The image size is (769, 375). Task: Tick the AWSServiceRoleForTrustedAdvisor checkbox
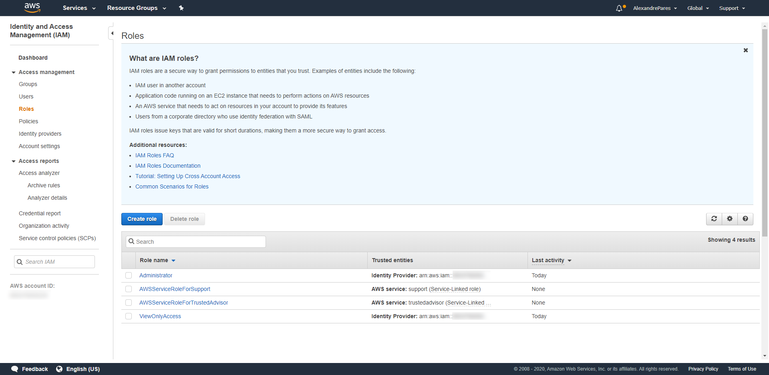pos(129,303)
